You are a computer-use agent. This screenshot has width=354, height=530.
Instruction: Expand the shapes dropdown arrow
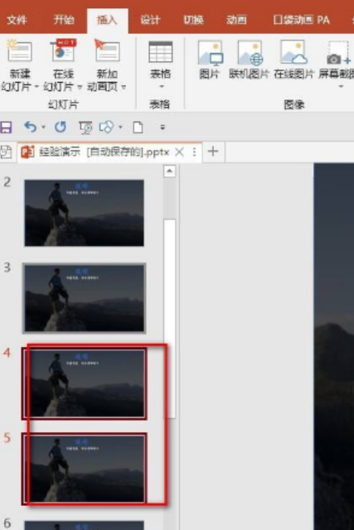point(120,127)
